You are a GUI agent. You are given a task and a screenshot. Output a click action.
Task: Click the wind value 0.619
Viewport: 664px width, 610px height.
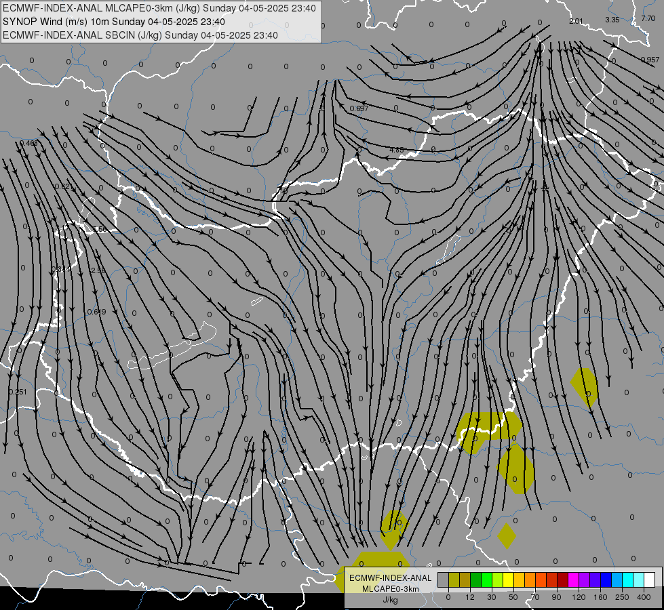tap(96, 312)
